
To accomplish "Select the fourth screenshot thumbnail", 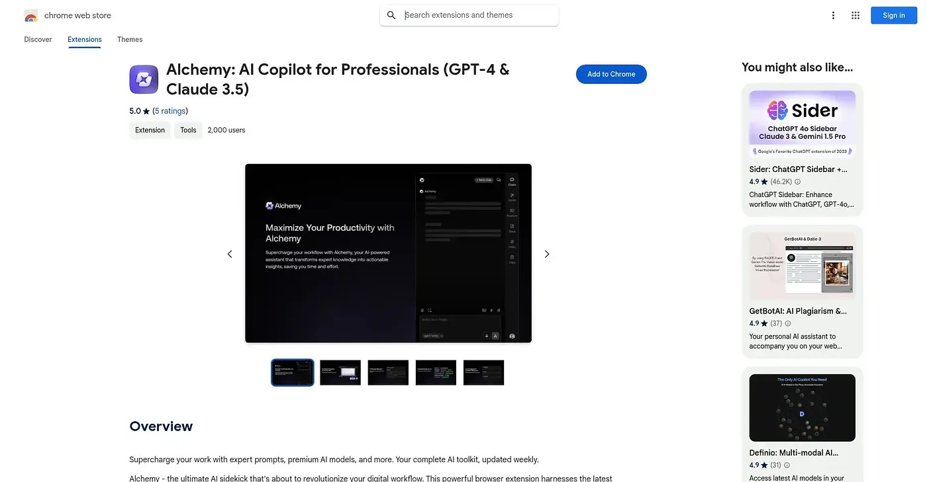I will click(x=436, y=373).
